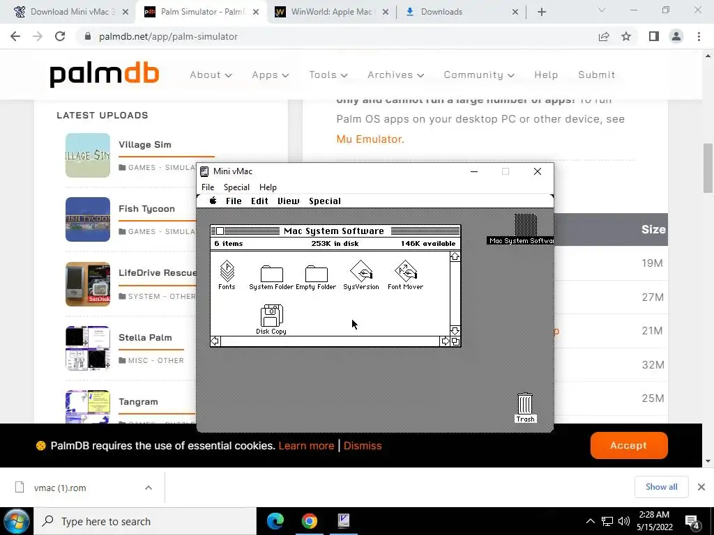Click the address bar URL field
The height and width of the screenshot is (535, 714).
[x=337, y=36]
